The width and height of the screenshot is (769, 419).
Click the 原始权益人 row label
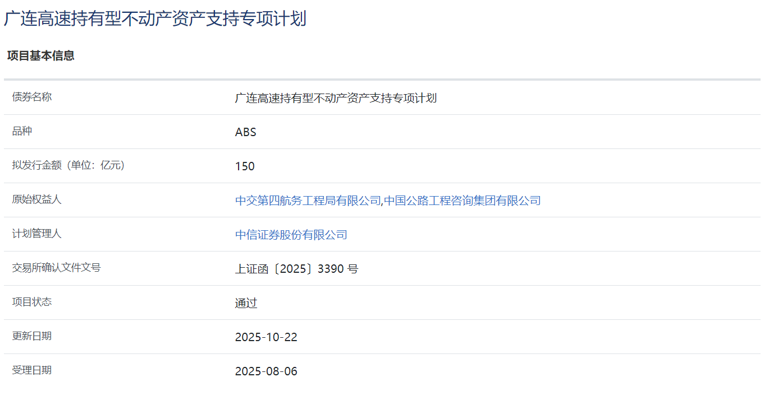coord(35,199)
